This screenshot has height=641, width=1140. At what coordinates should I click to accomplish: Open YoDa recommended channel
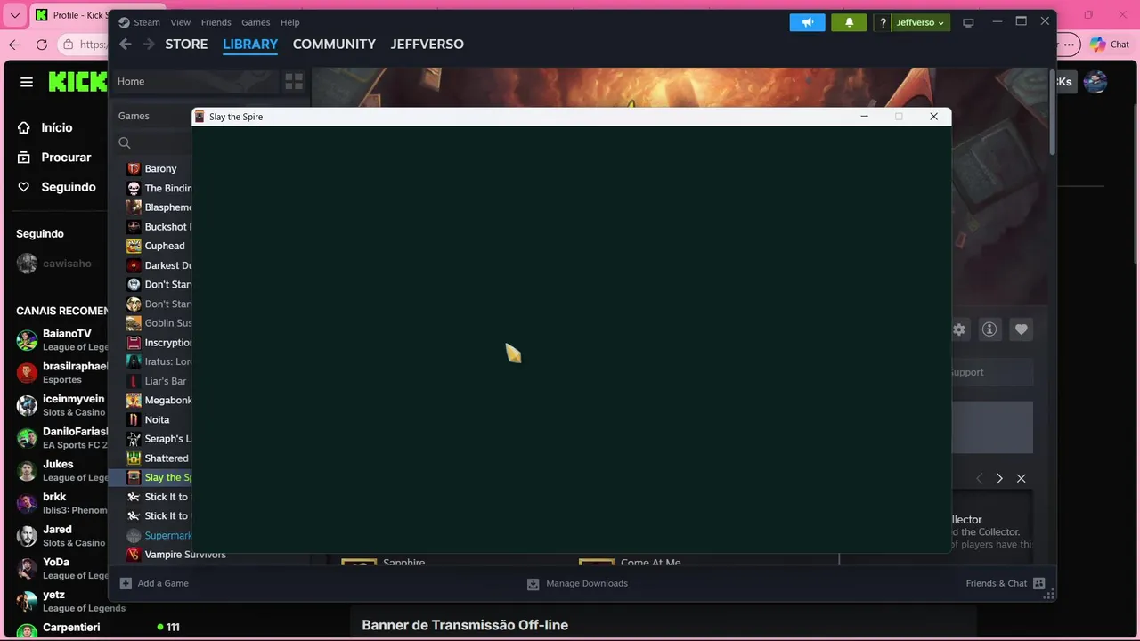[x=61, y=568]
